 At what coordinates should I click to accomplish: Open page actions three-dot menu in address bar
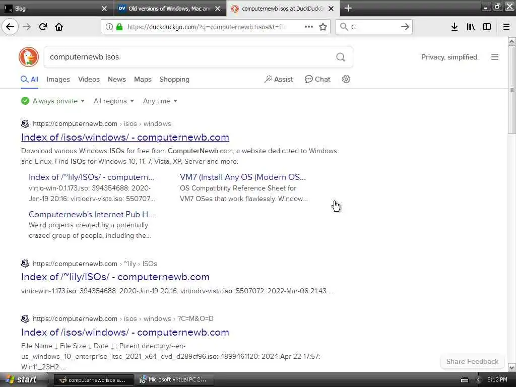(309, 27)
